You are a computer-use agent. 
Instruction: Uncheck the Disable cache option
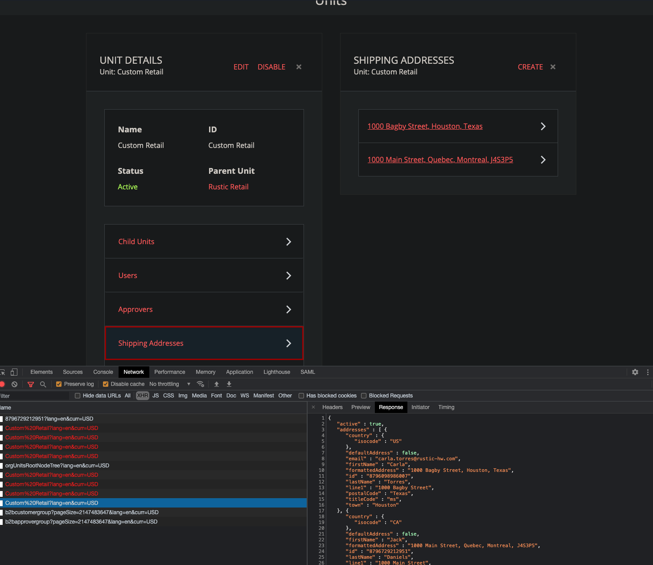pos(106,384)
